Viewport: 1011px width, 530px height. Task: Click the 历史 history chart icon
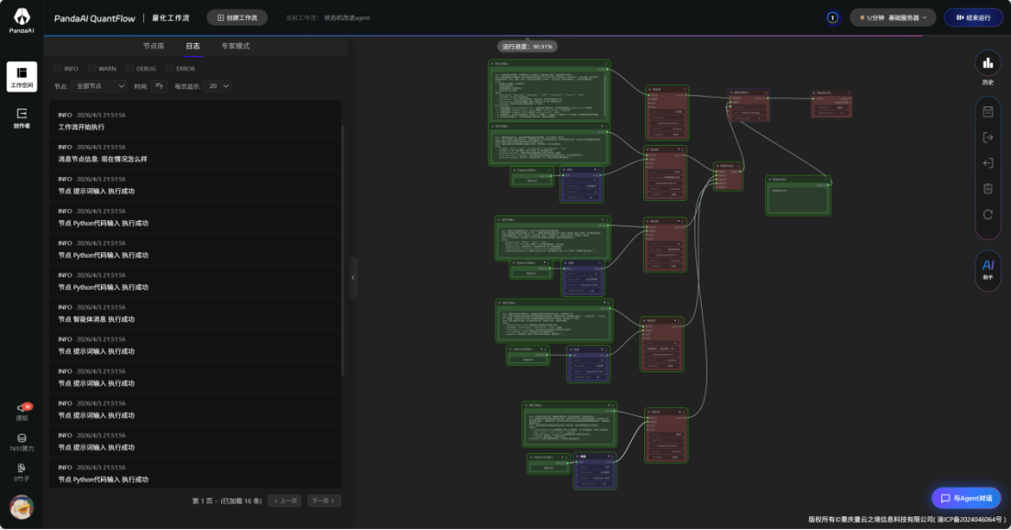(987, 66)
